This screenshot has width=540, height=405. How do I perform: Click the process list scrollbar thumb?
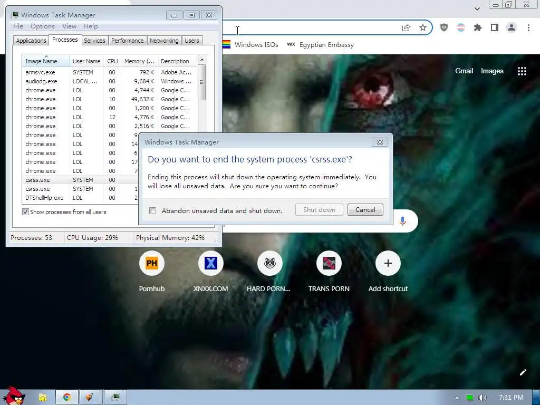[x=202, y=82]
